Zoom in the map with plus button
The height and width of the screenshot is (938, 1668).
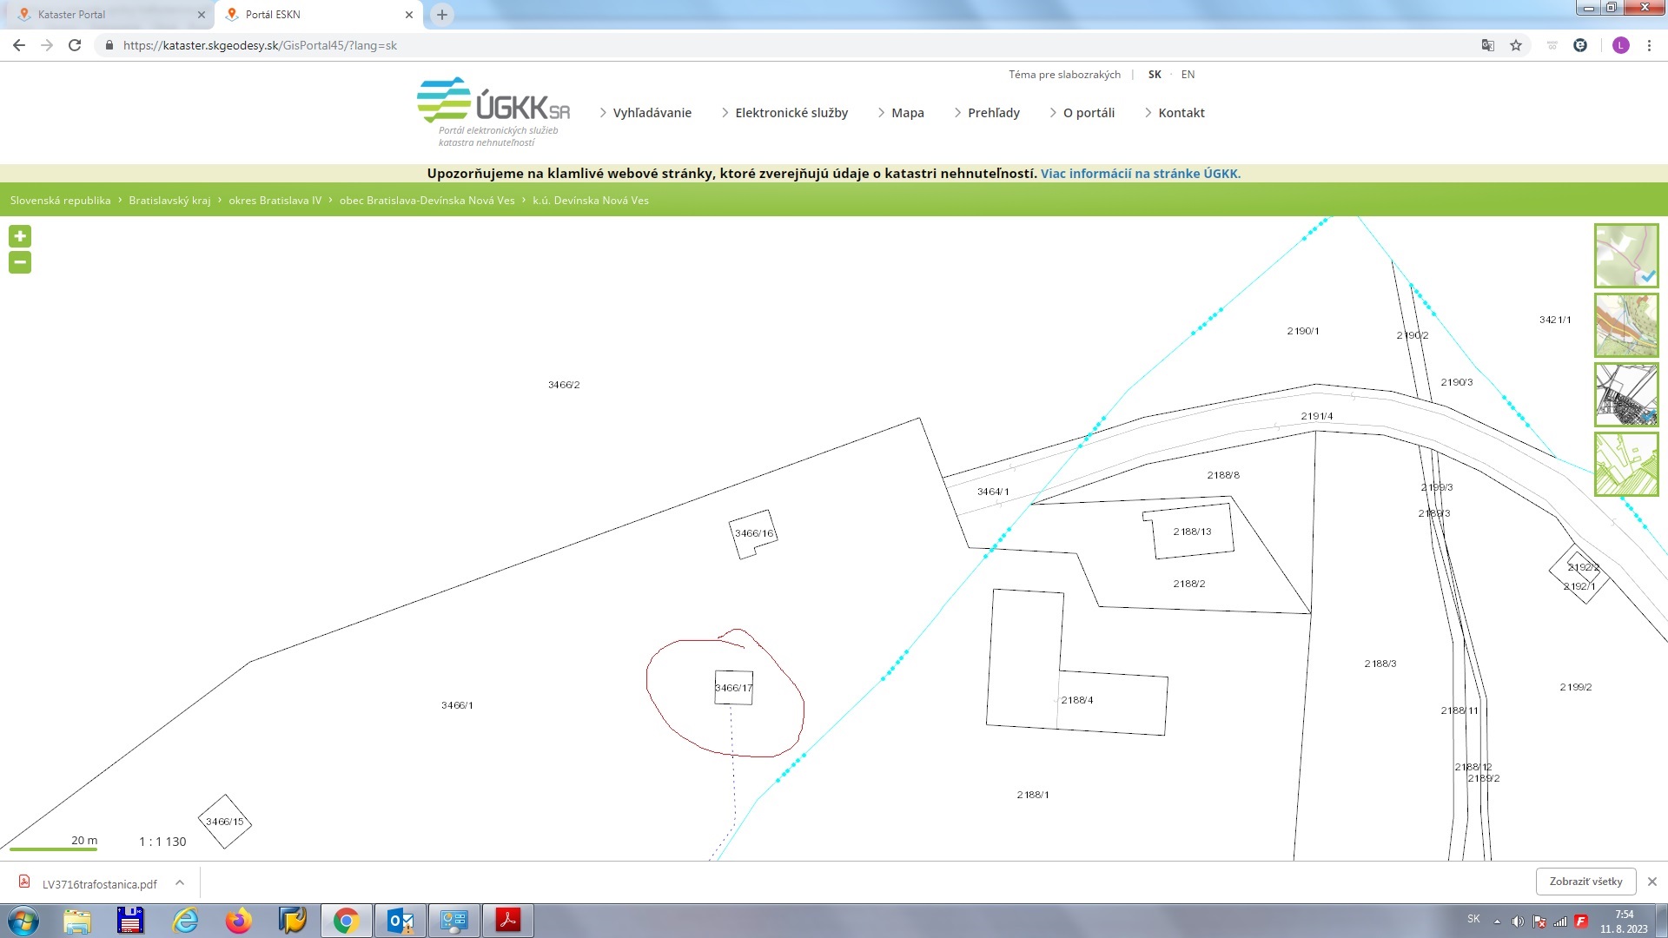(20, 236)
